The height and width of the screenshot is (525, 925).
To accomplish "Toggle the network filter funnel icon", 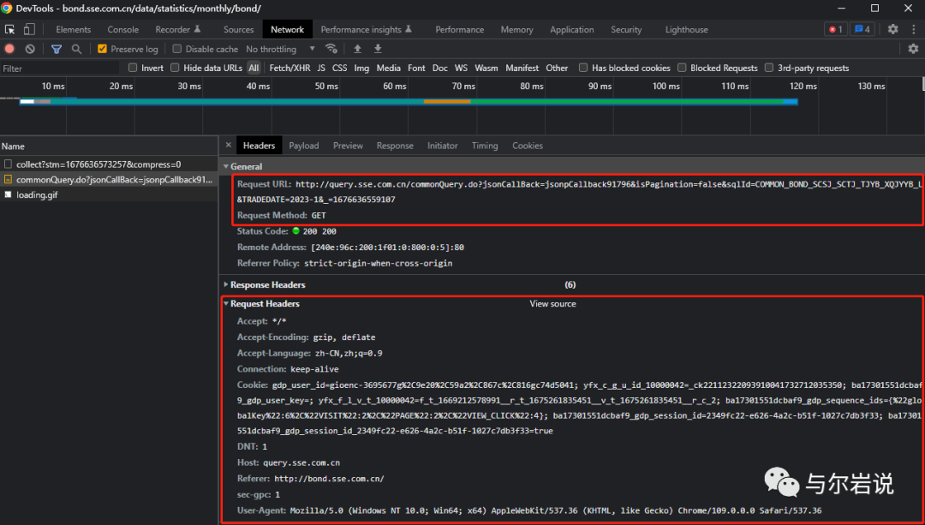I will click(x=56, y=49).
